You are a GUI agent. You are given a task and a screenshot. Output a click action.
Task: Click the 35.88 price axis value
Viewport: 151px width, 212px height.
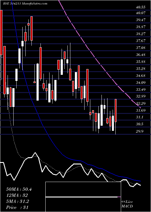pos(141,62)
